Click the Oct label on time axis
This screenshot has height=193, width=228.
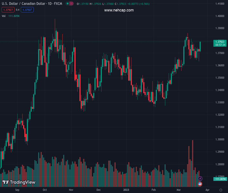coord(45,190)
